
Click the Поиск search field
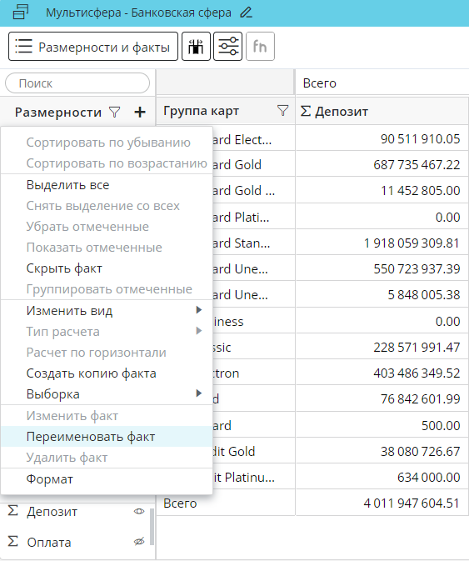(x=77, y=83)
